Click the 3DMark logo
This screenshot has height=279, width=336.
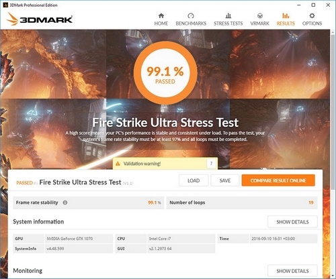point(40,19)
